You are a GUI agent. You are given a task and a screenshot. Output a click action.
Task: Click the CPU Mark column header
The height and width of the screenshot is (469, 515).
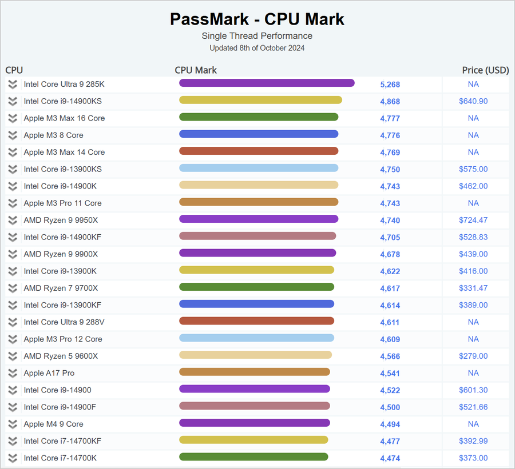point(196,70)
